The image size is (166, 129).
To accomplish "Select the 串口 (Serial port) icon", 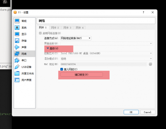I will coord(17,60).
